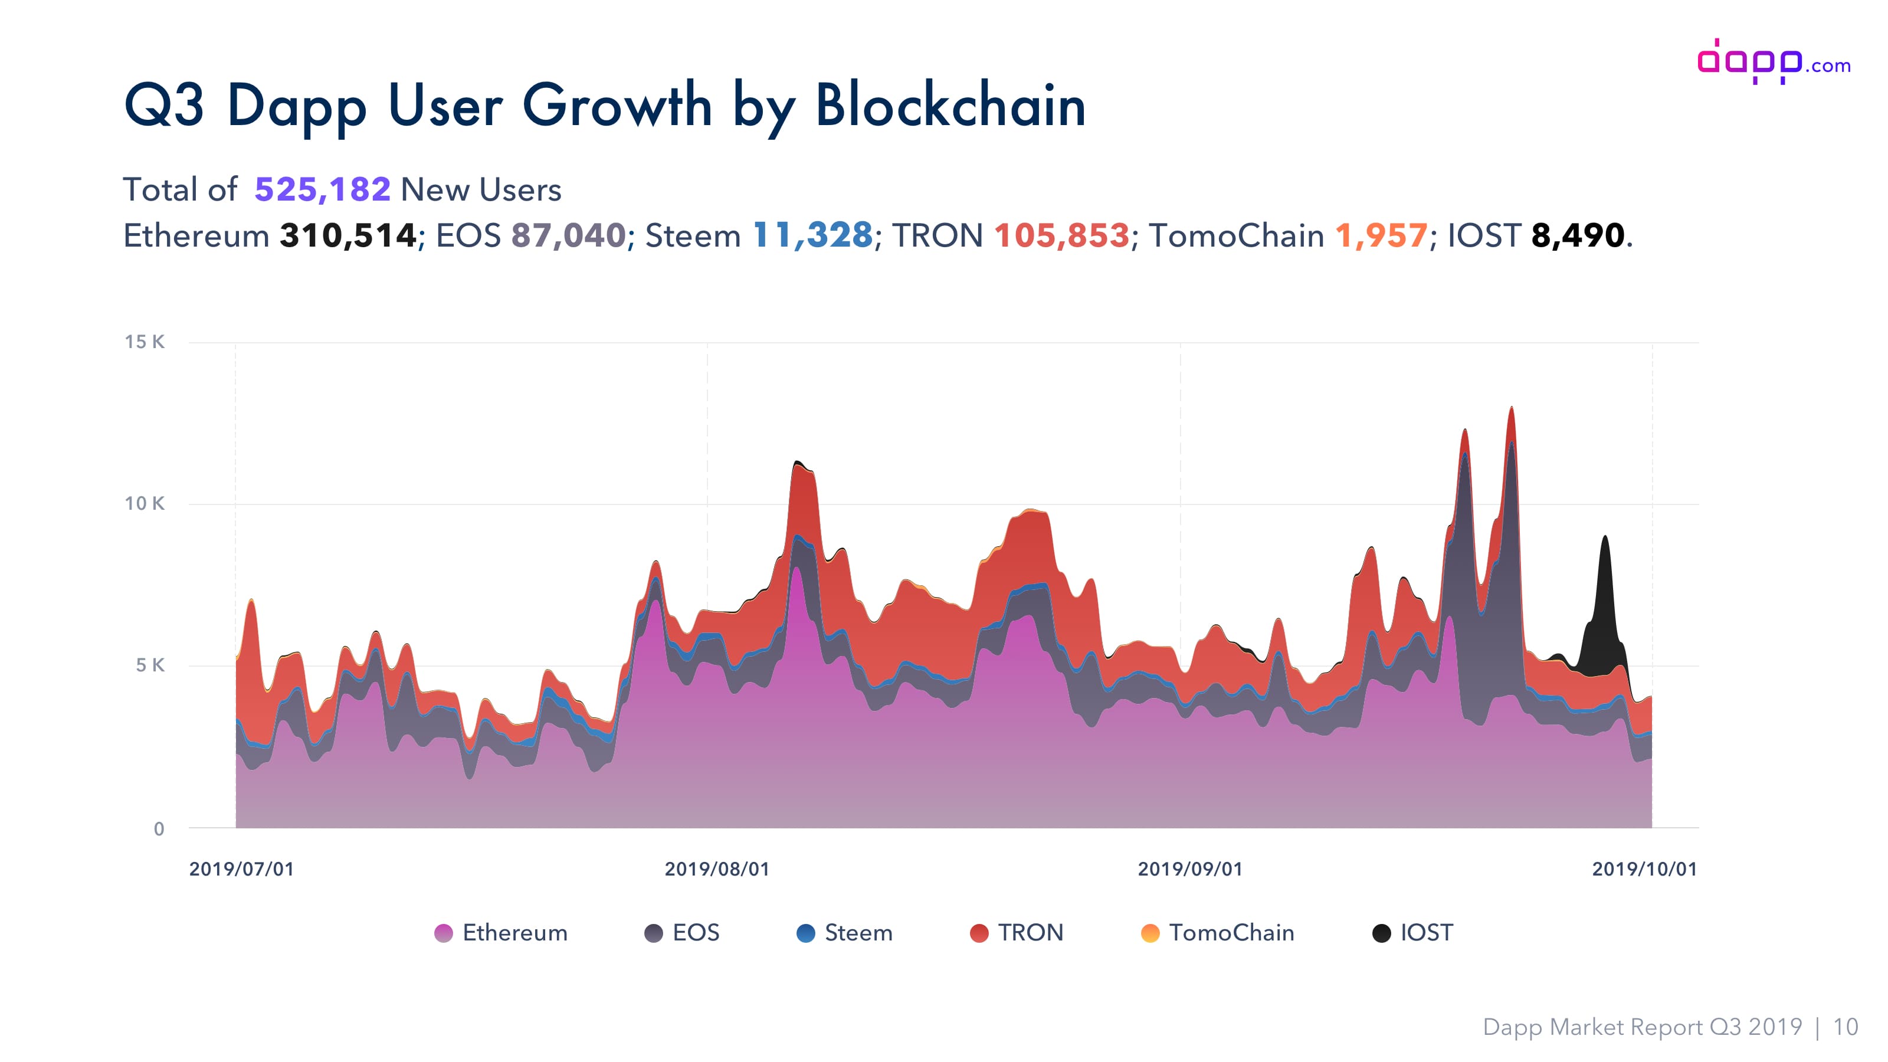The height and width of the screenshot is (1062, 1888).
Task: Click the 2019/09/01 axis date
Action: click(x=1190, y=869)
